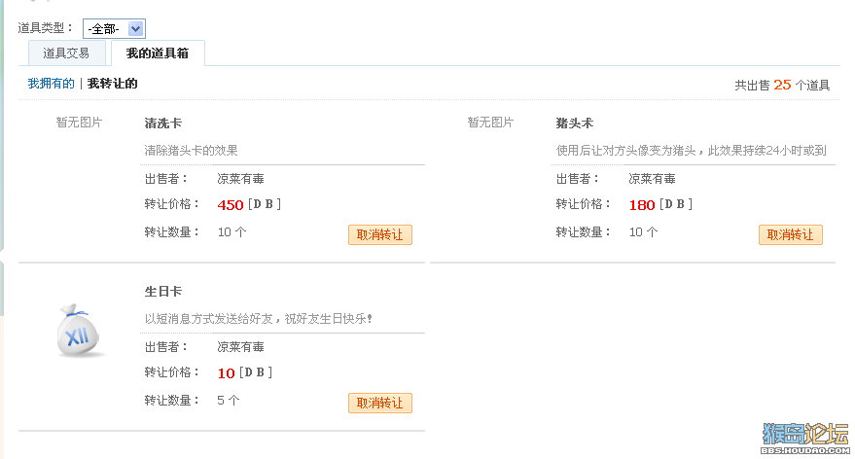The image size is (855, 459).
Task: Click seller name 凉菜有毒 under 生日卡
Action: 240,347
